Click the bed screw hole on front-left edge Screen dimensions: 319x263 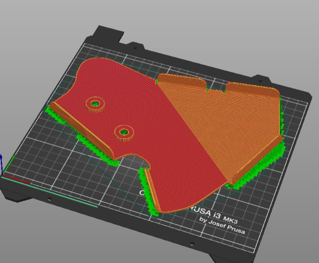coord(49,198)
